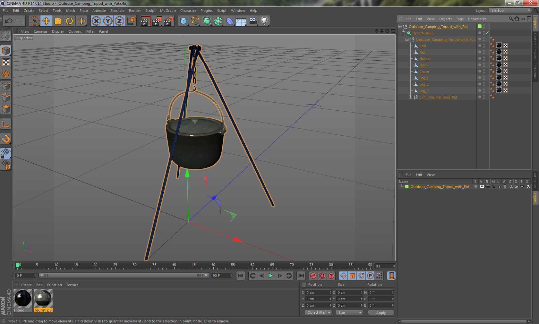Viewport: 539px width, 324px height.
Task: Toggle Autokeying button
Action: tap(322, 276)
